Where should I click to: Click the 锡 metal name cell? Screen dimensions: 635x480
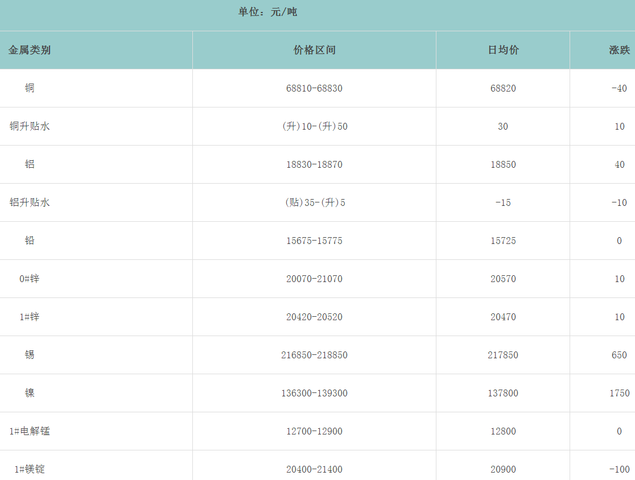pos(30,355)
